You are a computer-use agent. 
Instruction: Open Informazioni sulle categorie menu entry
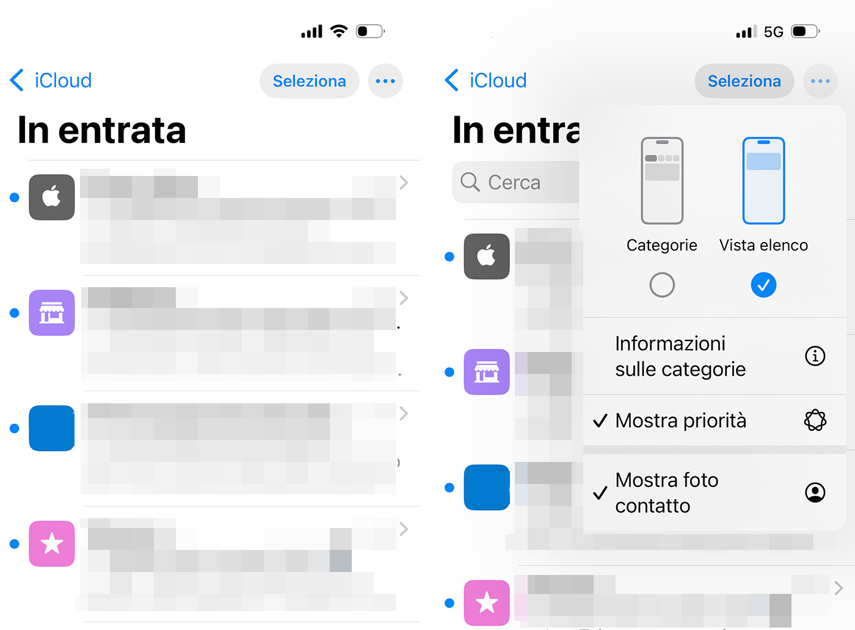pyautogui.click(x=715, y=356)
